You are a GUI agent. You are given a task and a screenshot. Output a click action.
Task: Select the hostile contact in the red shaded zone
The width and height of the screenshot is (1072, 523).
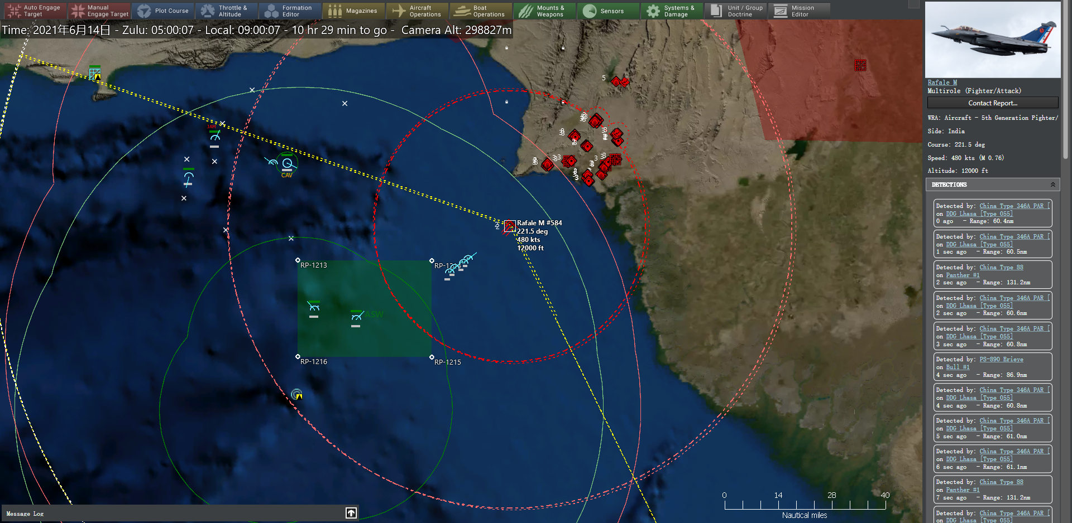pyautogui.click(x=860, y=65)
